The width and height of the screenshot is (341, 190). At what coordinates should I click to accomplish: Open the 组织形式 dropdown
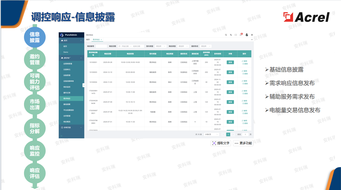click(x=205, y=46)
